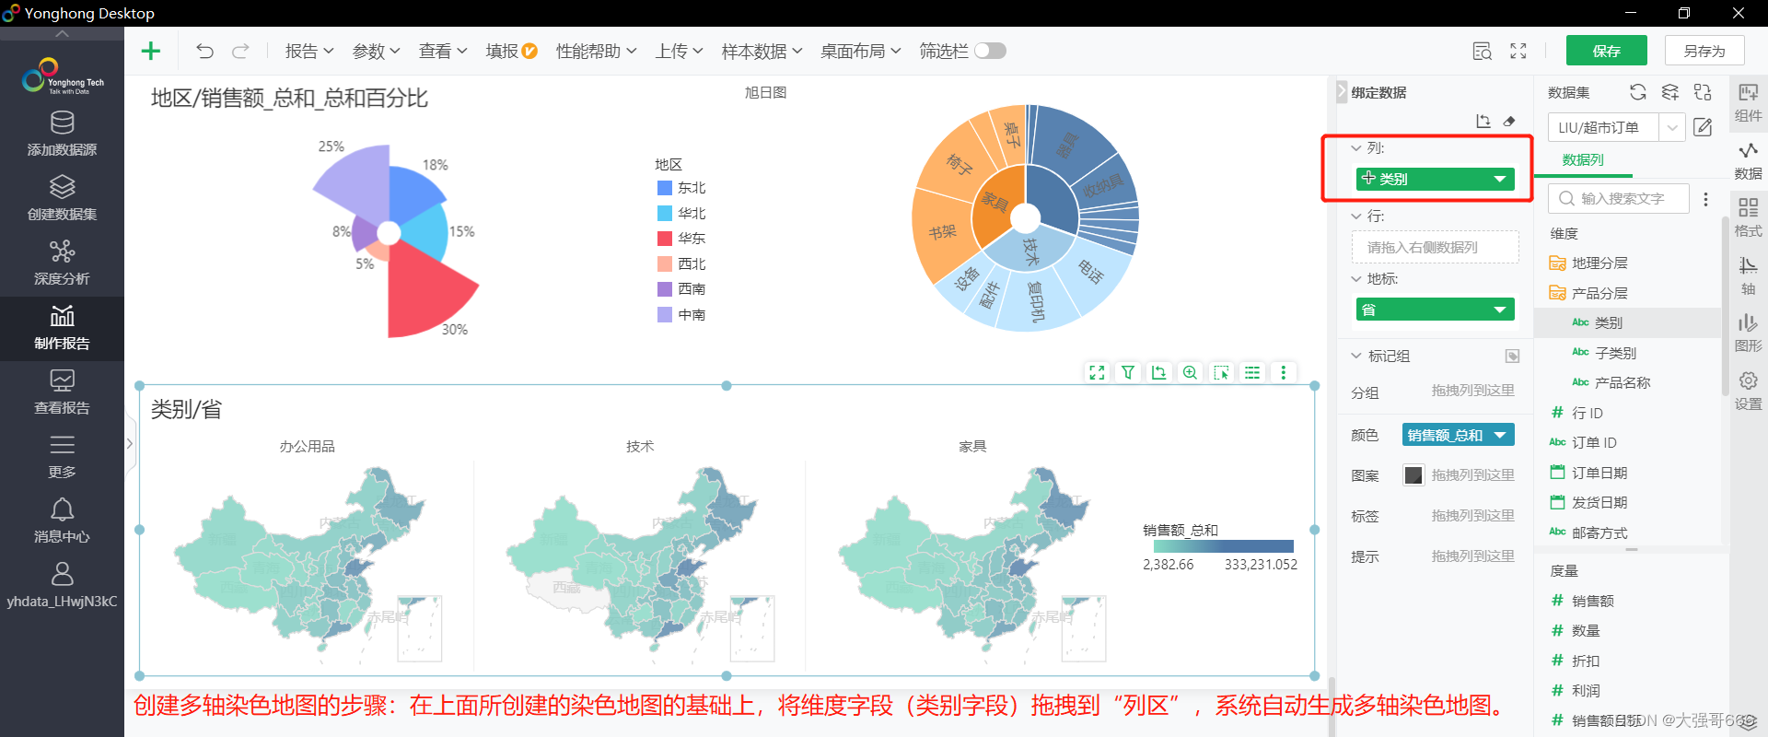Viewport: 1768px width, 737px height.
Task: Click the zoom-in icon on chart toolbar
Action: click(x=1191, y=372)
